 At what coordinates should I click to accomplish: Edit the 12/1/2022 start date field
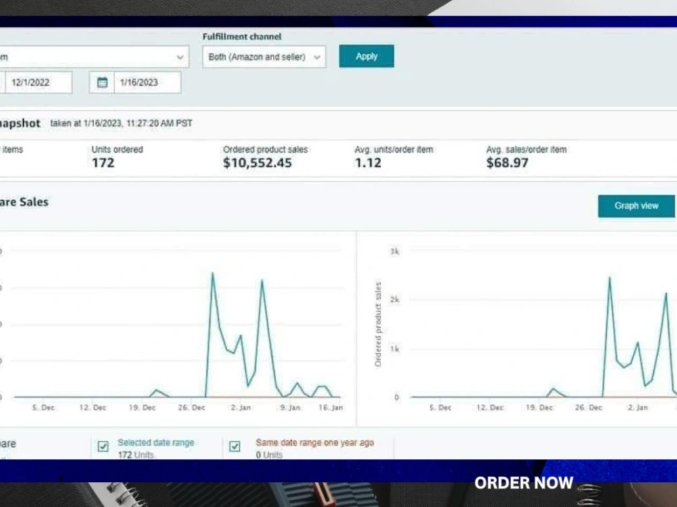pos(38,82)
